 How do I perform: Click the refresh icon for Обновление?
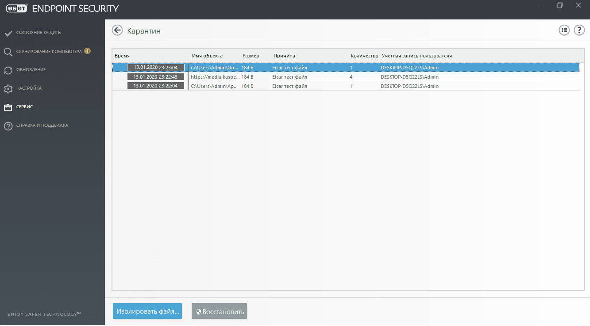[x=8, y=70]
